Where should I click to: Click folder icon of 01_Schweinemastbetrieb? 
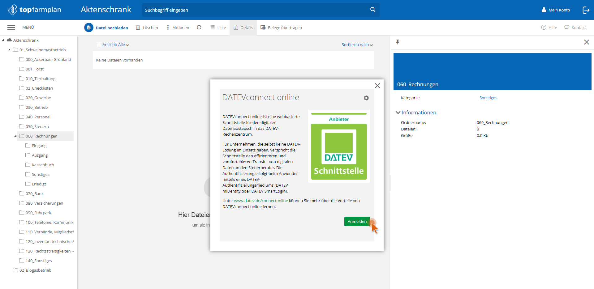[15, 49]
